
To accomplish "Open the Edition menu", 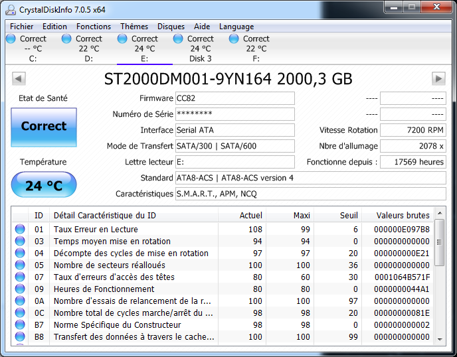I will [x=54, y=27].
